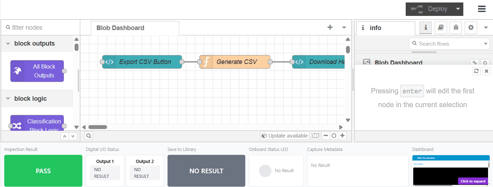
Task: Zoom in on the flow workspace
Action: tap(342, 136)
